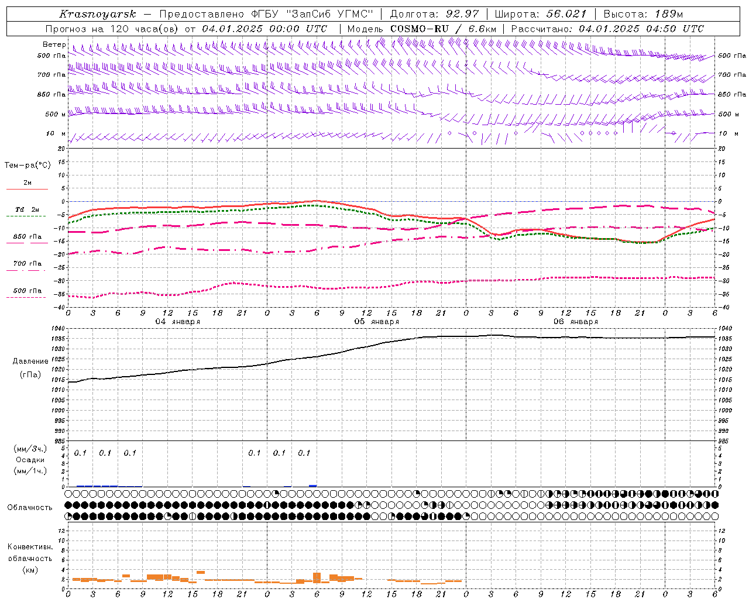Viewport: 749px width, 599px height.
Task: Click the Рассчитано: 04.01.2025 04:50 UTC timestamp
Action: click(x=607, y=29)
